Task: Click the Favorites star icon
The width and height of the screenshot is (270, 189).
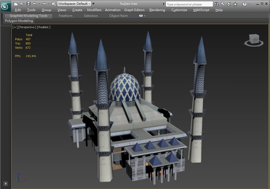Action: [235, 4]
